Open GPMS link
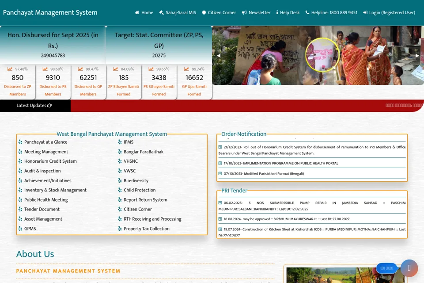This screenshot has height=283, width=424. coord(30,229)
